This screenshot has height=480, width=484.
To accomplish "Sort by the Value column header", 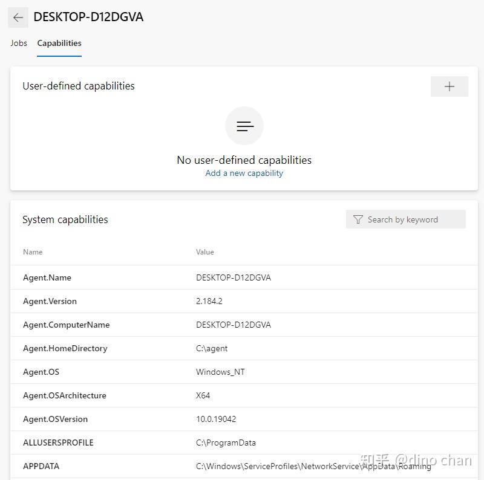I will click(x=204, y=252).
